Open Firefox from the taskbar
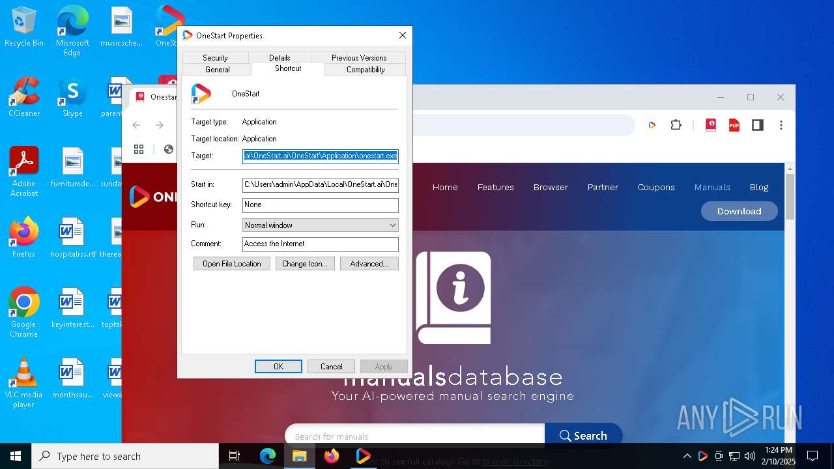The image size is (834, 469). pyautogui.click(x=332, y=456)
